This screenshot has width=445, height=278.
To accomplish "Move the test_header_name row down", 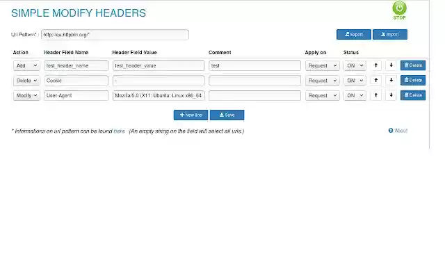I will [391, 65].
